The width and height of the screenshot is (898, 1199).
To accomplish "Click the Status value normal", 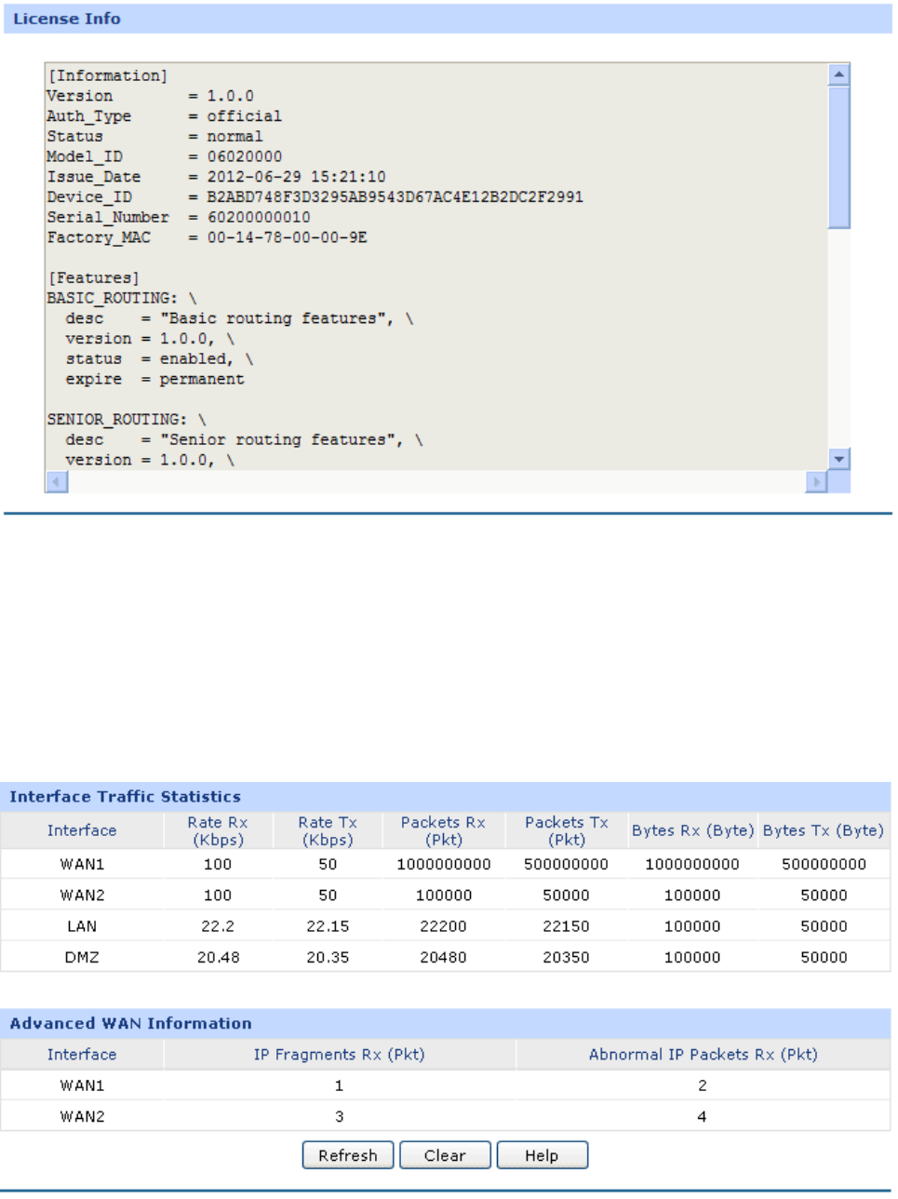I will (235, 137).
